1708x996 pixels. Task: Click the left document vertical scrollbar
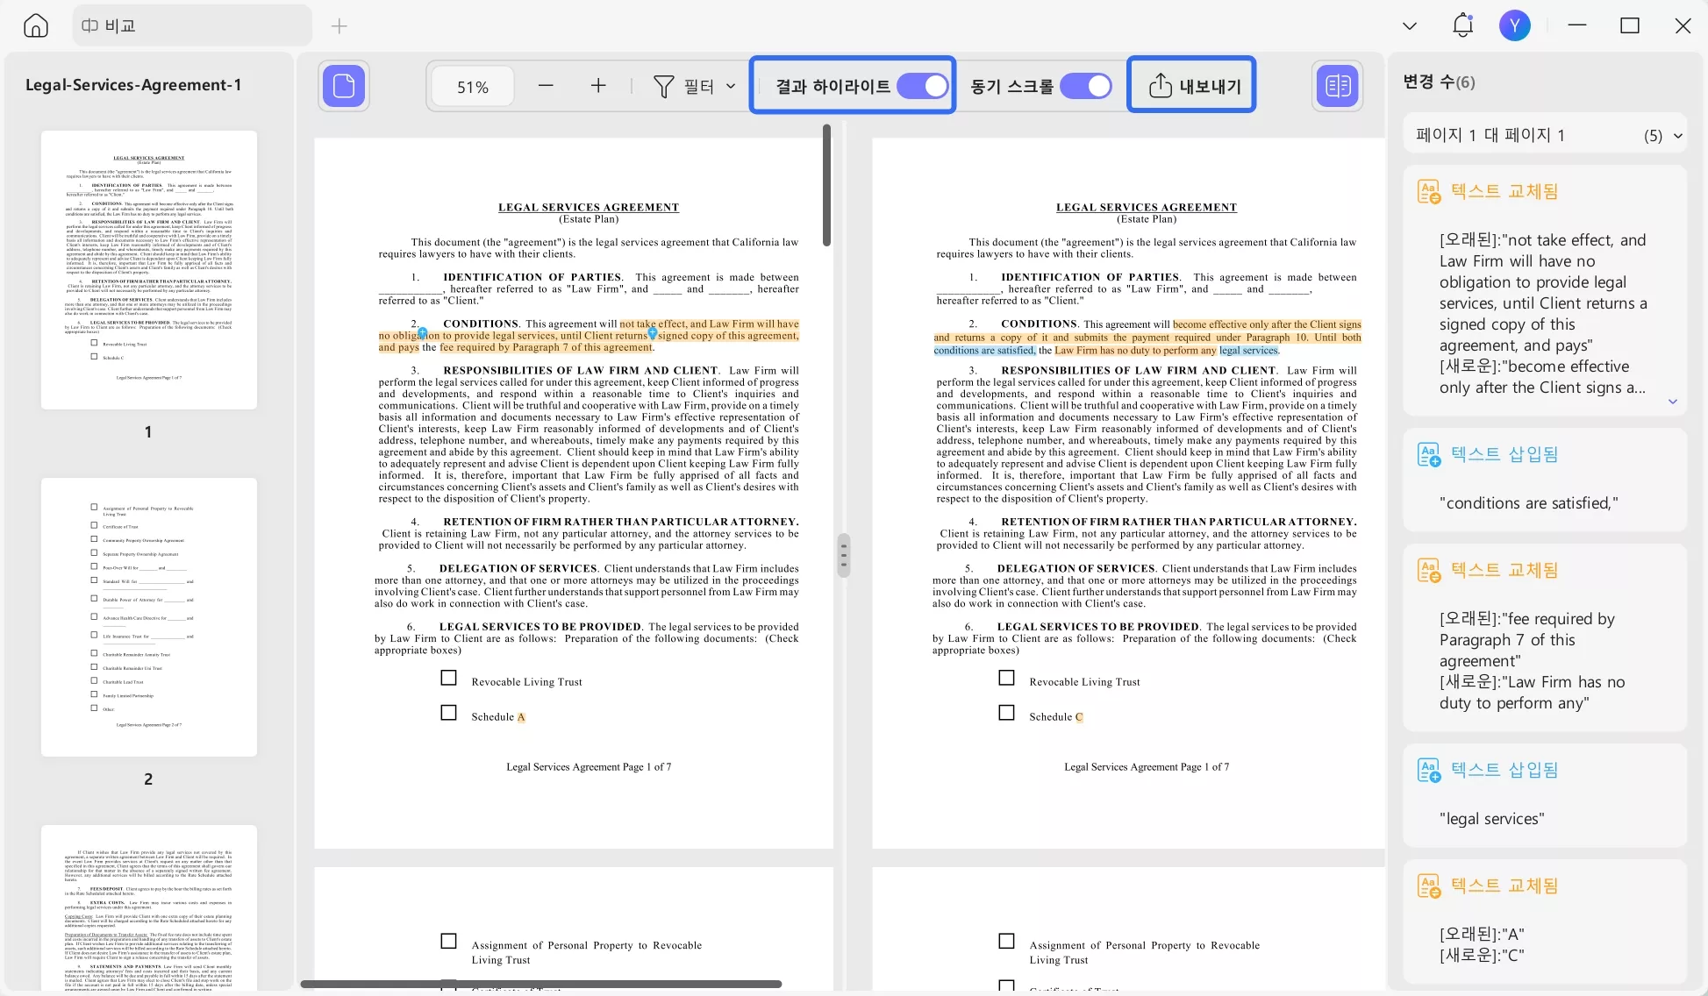click(x=826, y=186)
